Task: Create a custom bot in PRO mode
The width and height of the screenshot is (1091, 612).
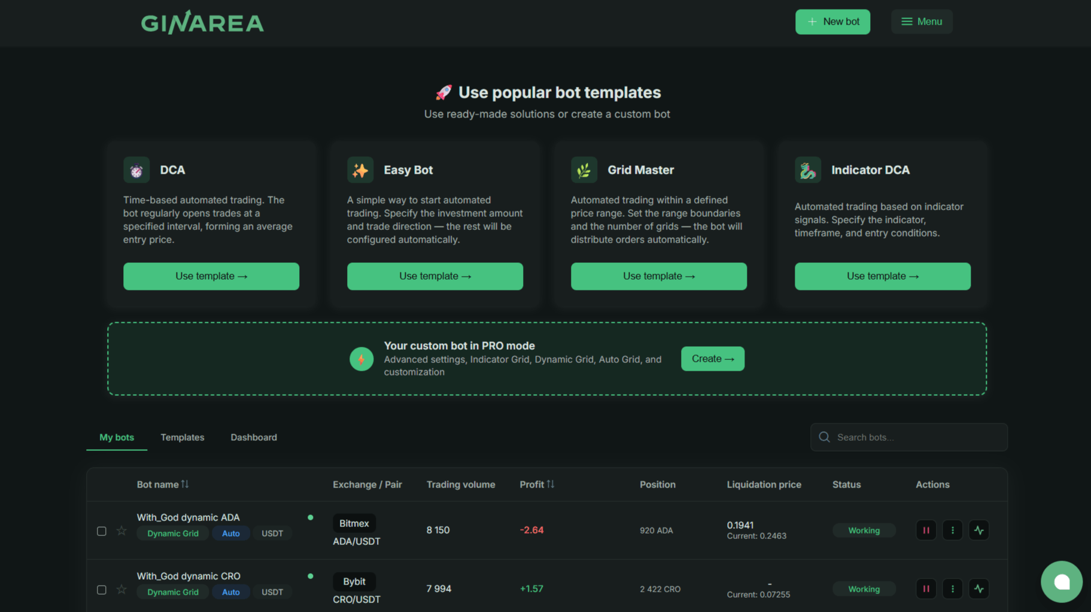Action: (712, 358)
